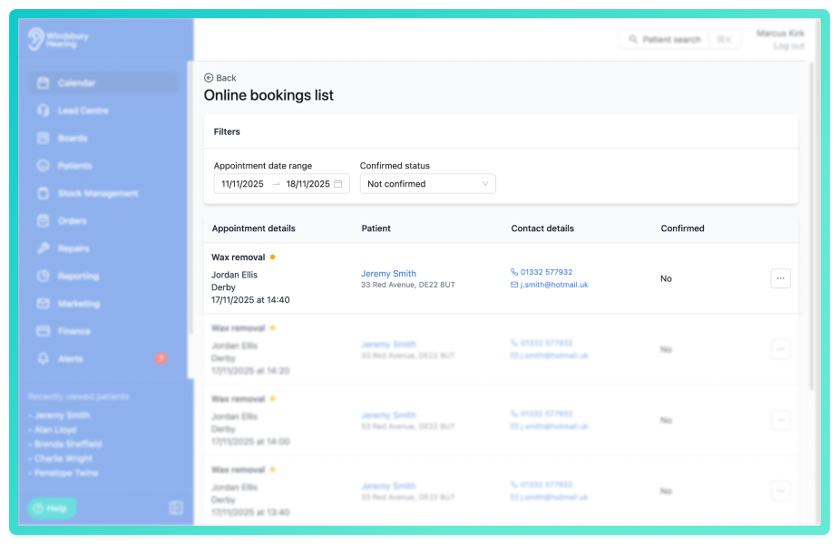Click the Windsbury Hearing ear logo
Image resolution: width=839 pixels, height=544 pixels.
tap(36, 39)
